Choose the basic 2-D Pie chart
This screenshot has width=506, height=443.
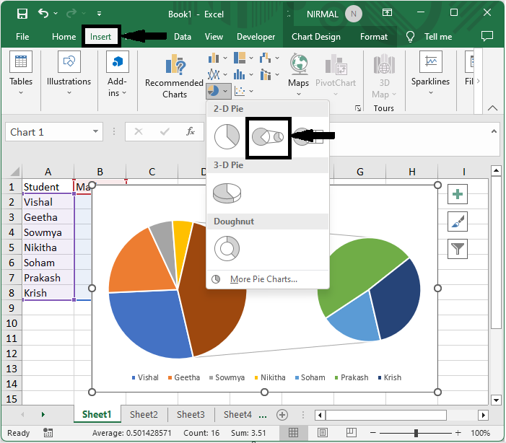(226, 136)
